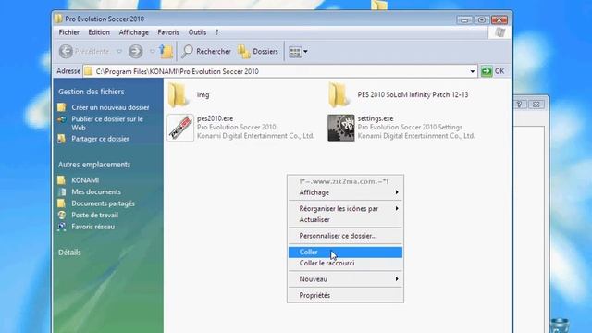592x333 pixels.
Task: Select the pes2010.exe icon
Action: 180,128
